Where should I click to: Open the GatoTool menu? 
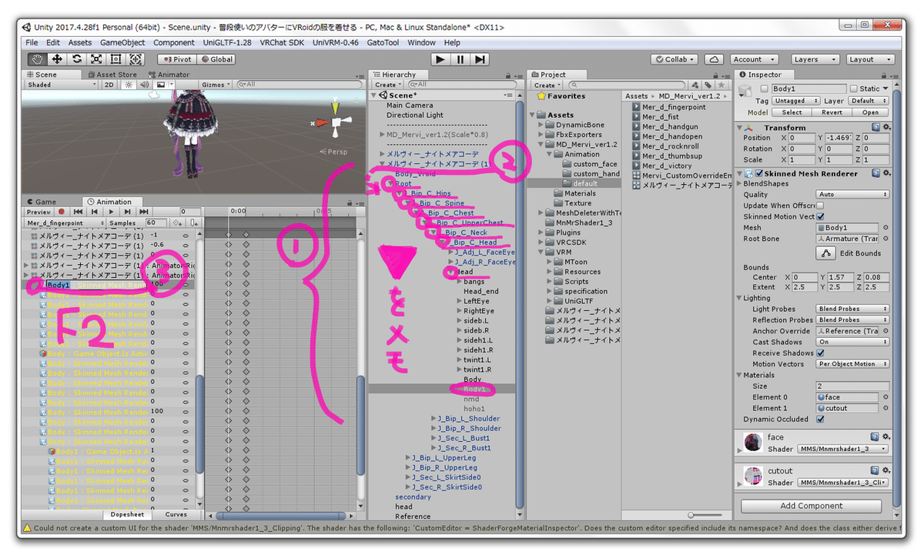coord(383,43)
